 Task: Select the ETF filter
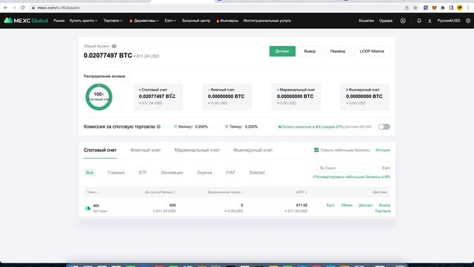coord(143,173)
